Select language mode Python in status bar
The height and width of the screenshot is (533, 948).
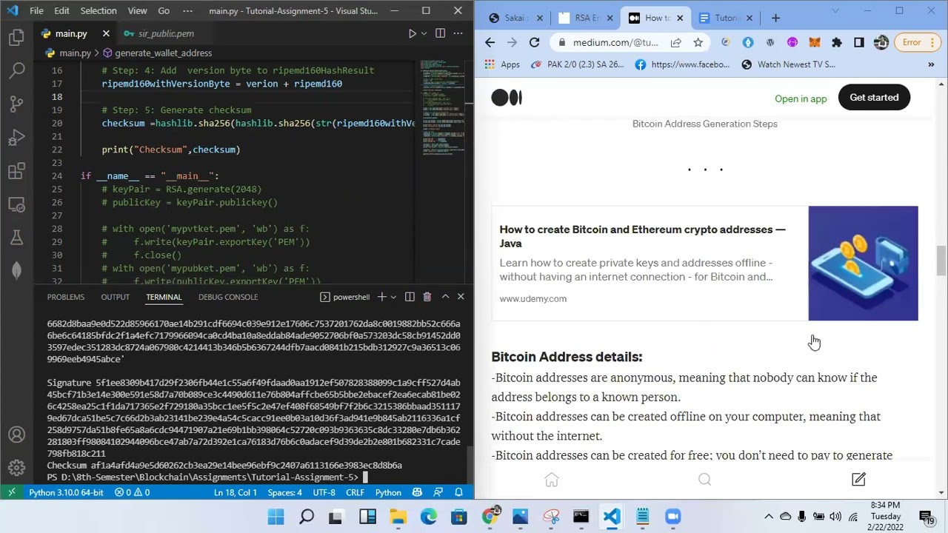click(388, 492)
